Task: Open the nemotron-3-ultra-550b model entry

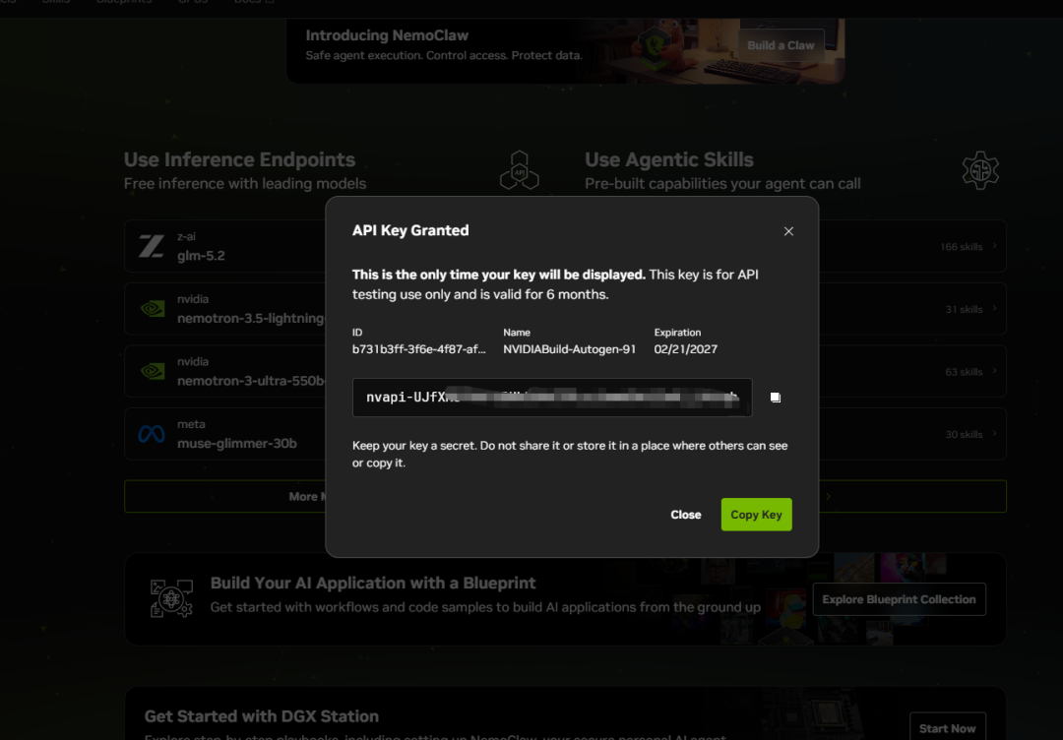Action: click(225, 371)
